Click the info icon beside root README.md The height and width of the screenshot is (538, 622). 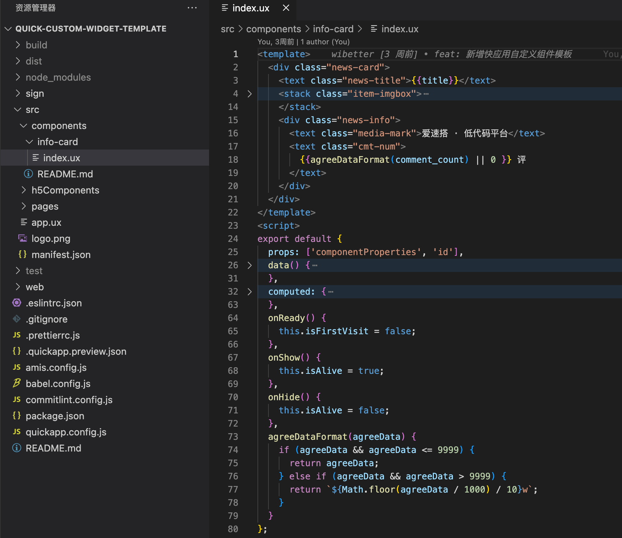[17, 448]
